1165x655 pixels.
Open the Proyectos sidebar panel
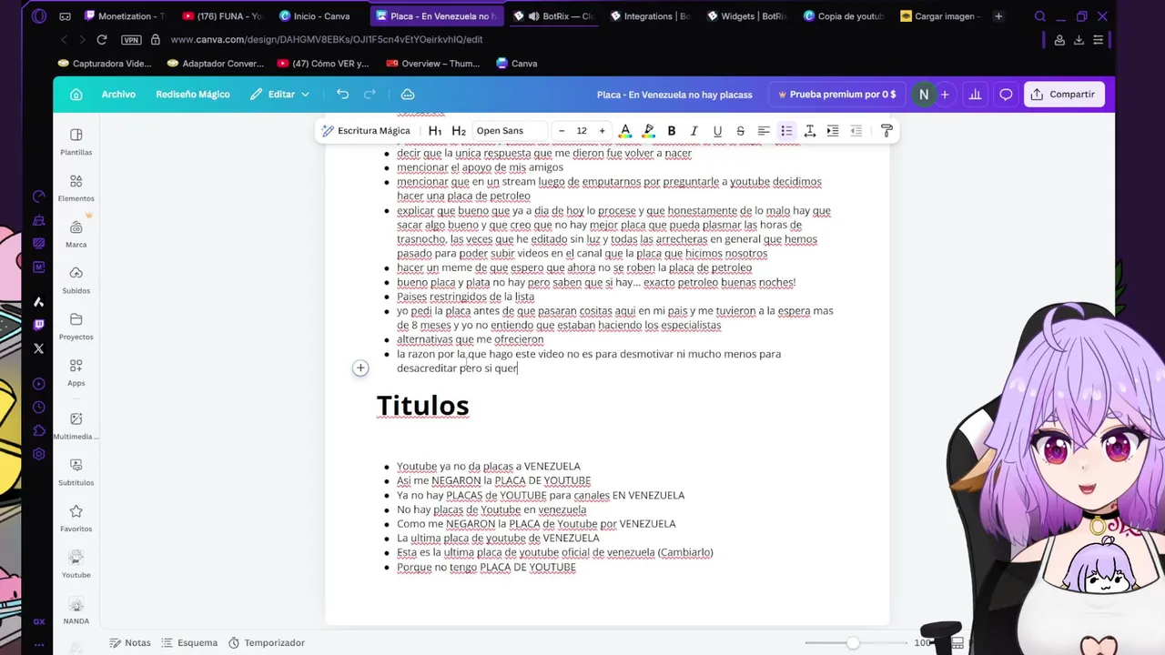(x=76, y=327)
